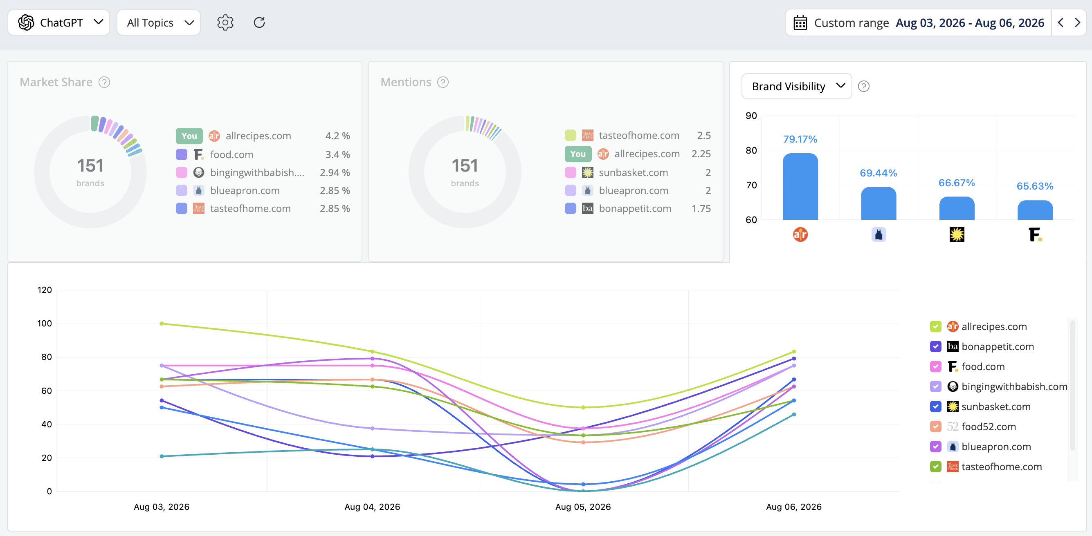Click bingingwithbabish pink swatch in Market Share
This screenshot has width=1092, height=536.
[182, 172]
